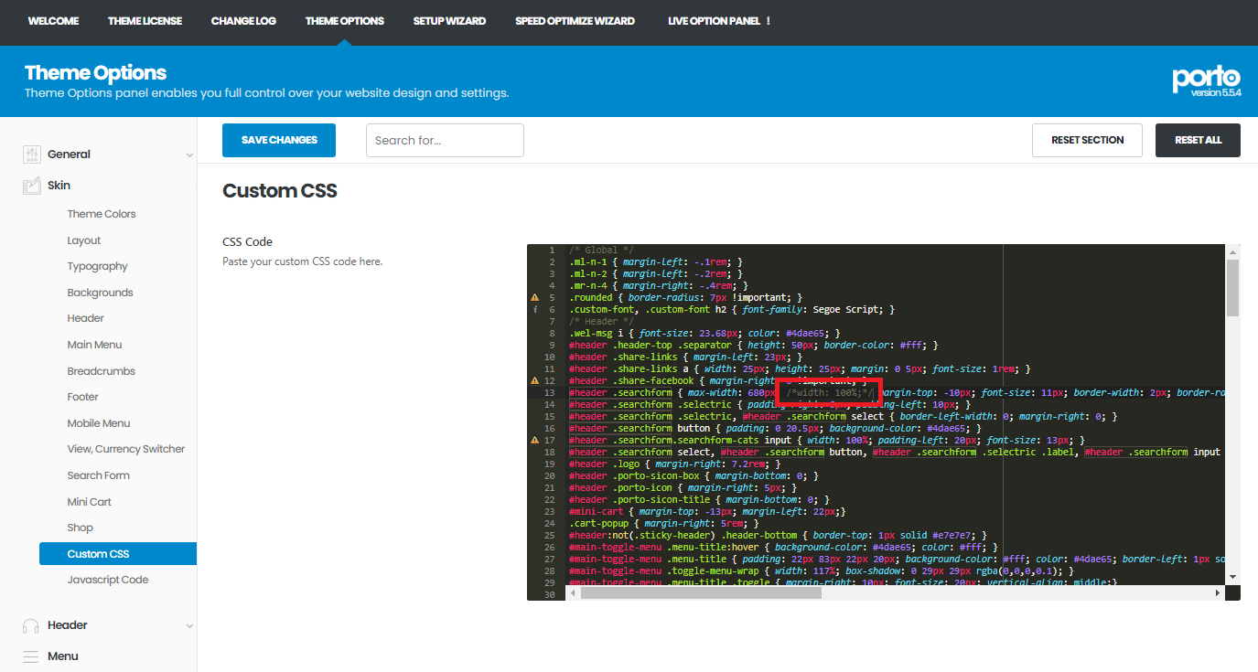Click the .rounded border-radius line
Image resolution: width=1258 pixels, height=672 pixels.
(x=685, y=297)
